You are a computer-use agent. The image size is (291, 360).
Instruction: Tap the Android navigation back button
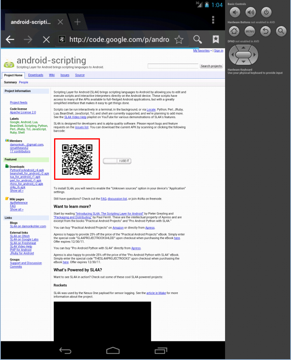point(66,351)
